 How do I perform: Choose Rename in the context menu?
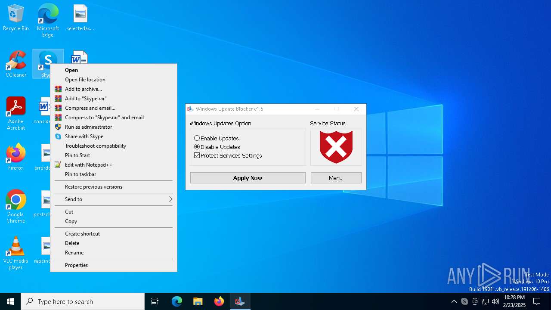pyautogui.click(x=114, y=253)
